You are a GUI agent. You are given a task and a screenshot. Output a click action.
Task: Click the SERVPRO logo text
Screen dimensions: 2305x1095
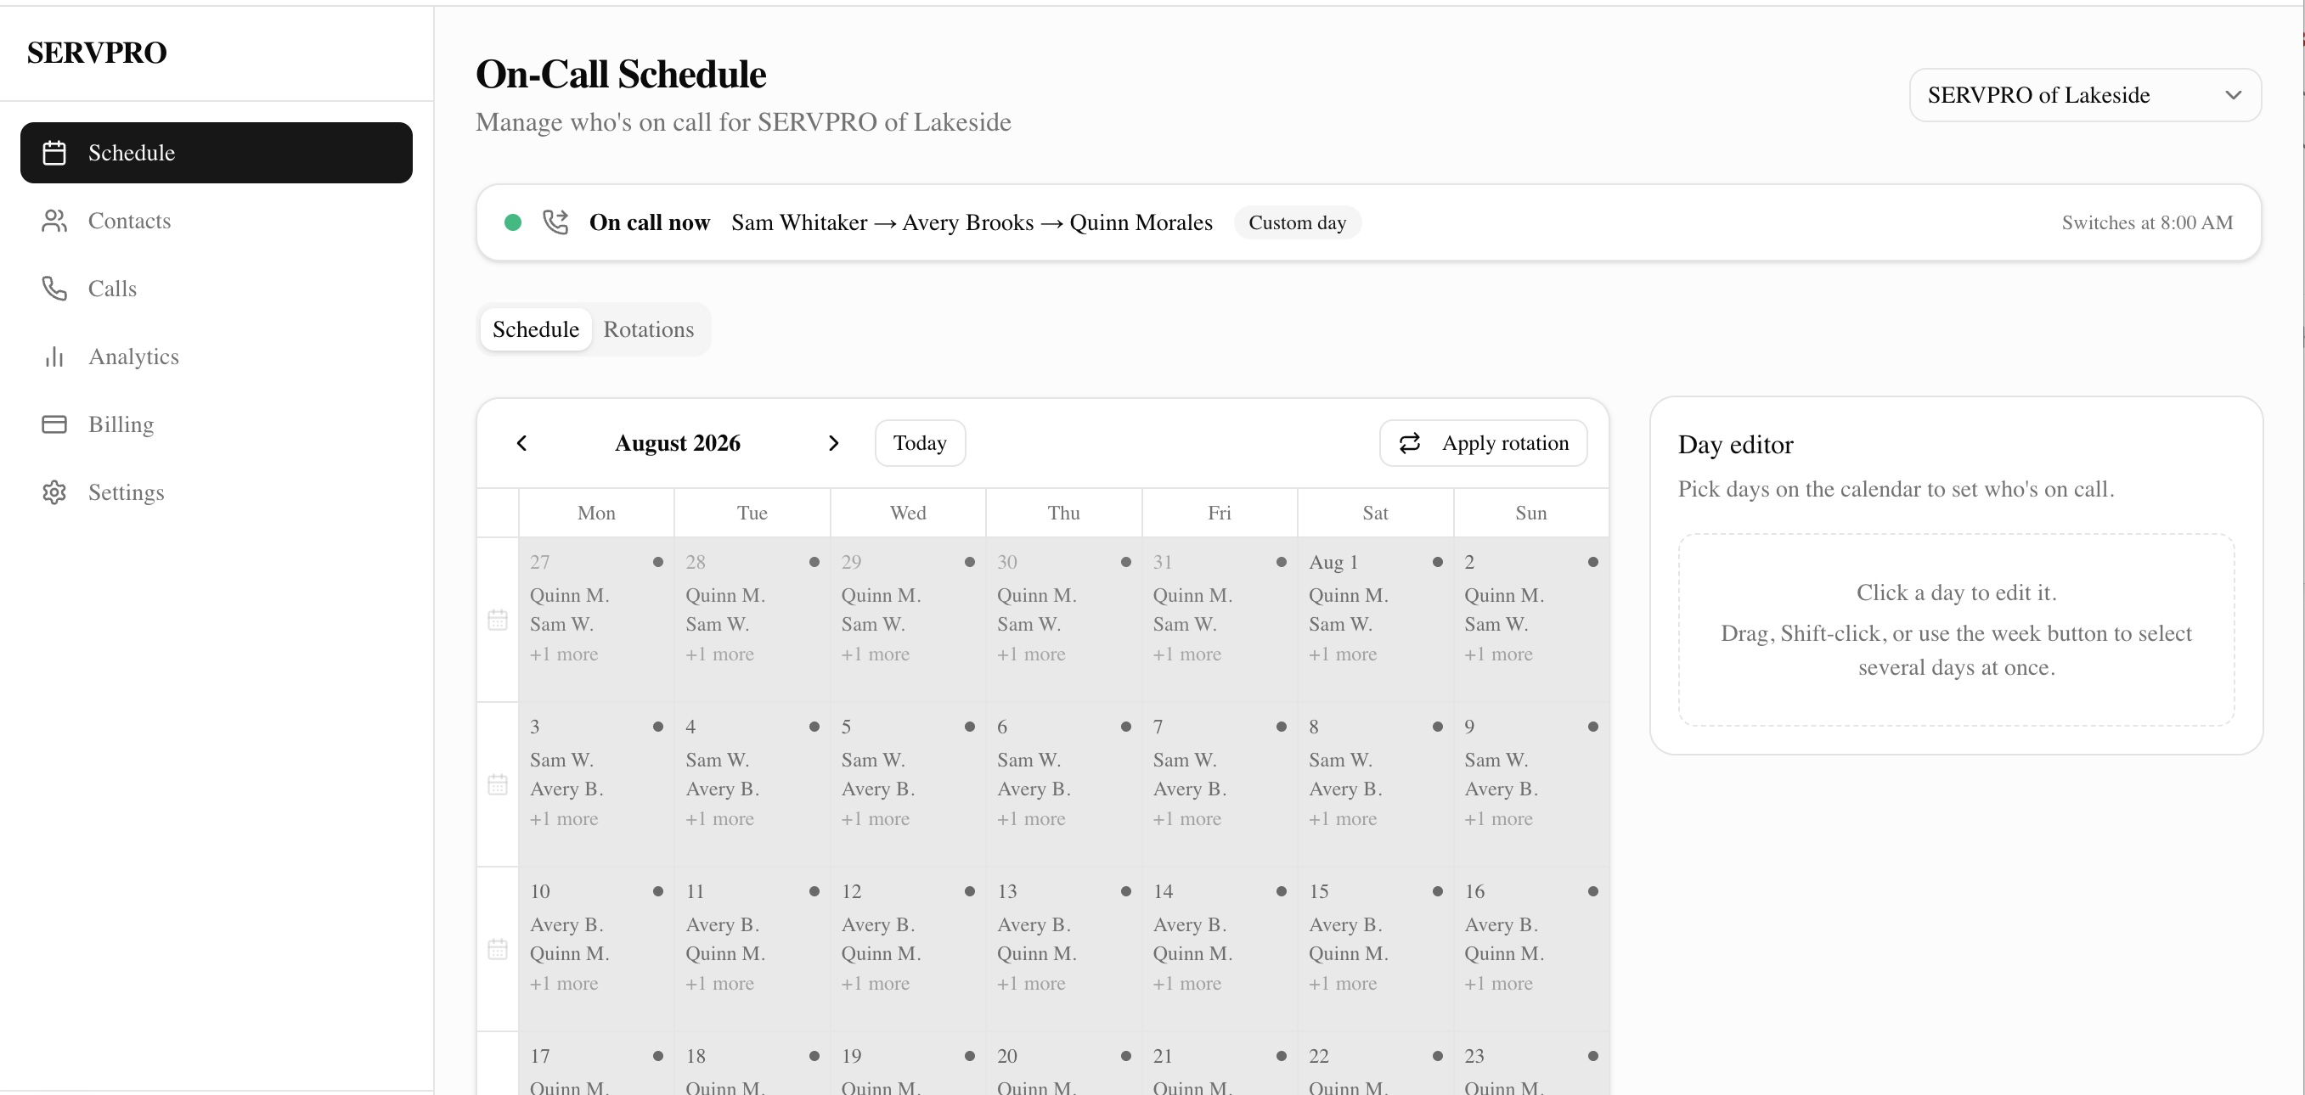tap(97, 53)
